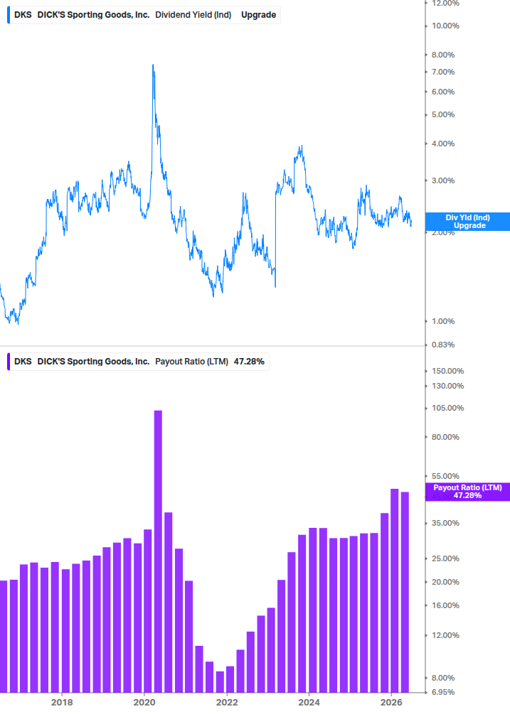Click the 2020 label on the time axis
Screen dimensions: 510x714
[144, 702]
